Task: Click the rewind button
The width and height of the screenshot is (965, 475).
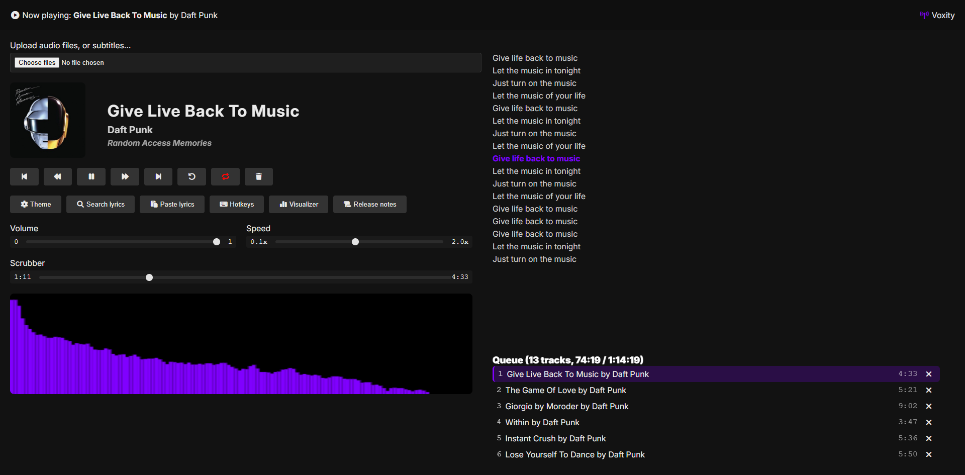Action: point(57,176)
